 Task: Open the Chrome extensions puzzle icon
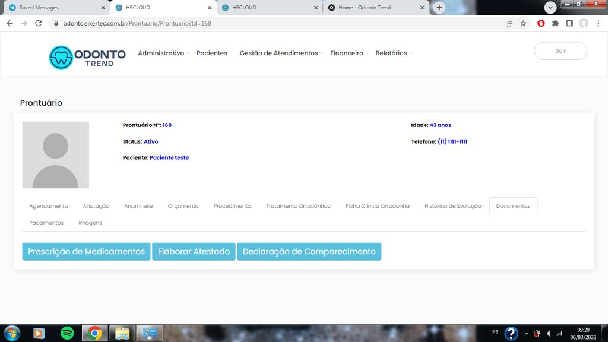pyautogui.click(x=555, y=23)
